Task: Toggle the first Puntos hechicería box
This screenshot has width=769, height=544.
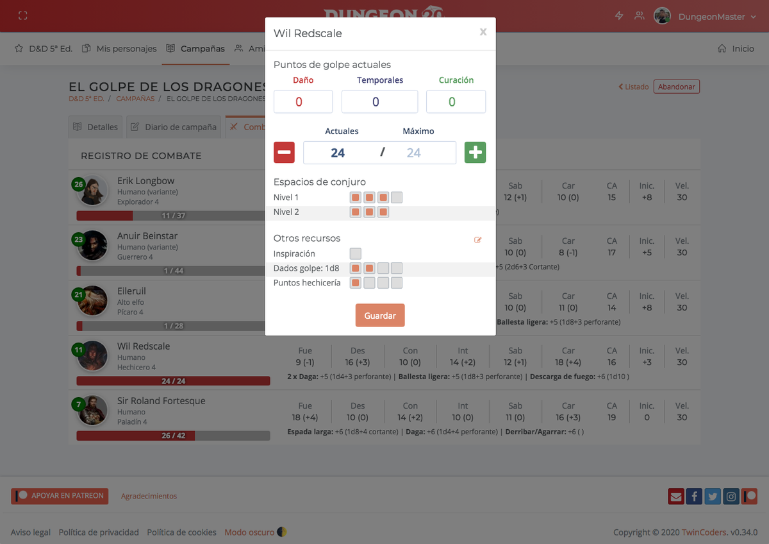Action: [355, 283]
